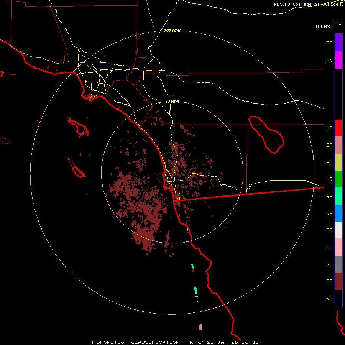Pick the RA light green swatch

338,196
